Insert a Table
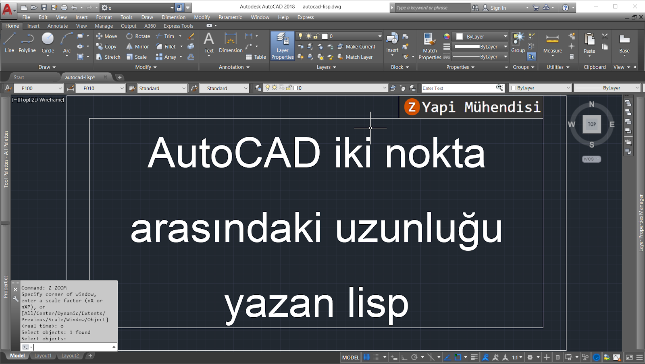 256,57
